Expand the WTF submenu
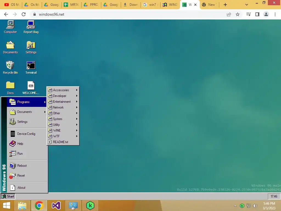Viewport: 281px width, 211px height. (x=63, y=136)
